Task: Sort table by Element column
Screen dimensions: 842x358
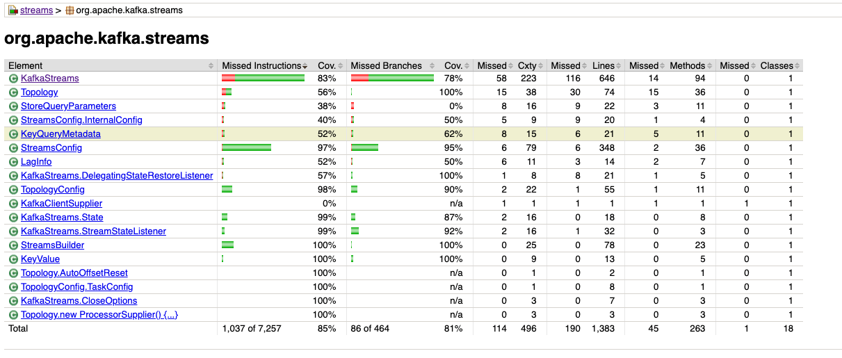Action: pos(111,65)
